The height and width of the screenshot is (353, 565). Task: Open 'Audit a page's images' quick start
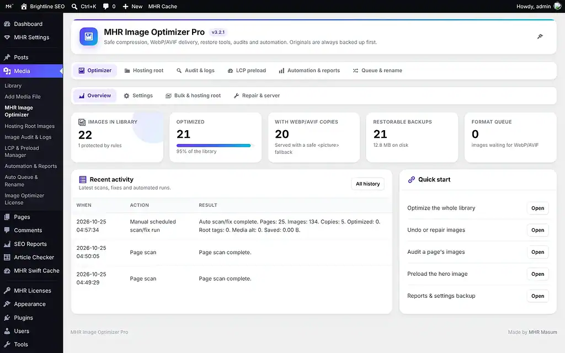(537, 252)
